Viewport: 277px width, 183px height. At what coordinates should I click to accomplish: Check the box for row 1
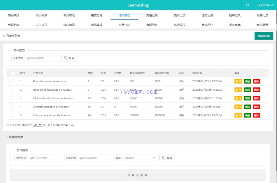(x=12, y=81)
